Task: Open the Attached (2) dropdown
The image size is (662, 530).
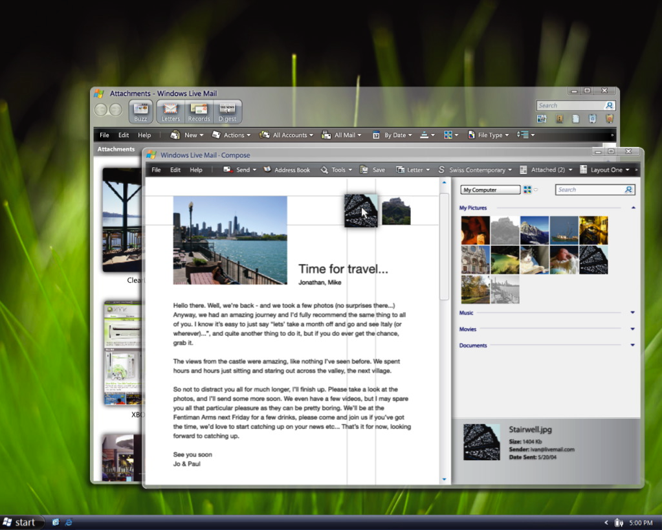Action: (546, 170)
